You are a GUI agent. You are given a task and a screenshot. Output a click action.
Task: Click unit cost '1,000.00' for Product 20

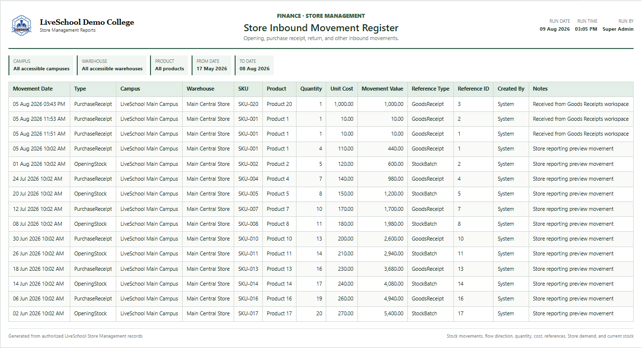(x=344, y=104)
